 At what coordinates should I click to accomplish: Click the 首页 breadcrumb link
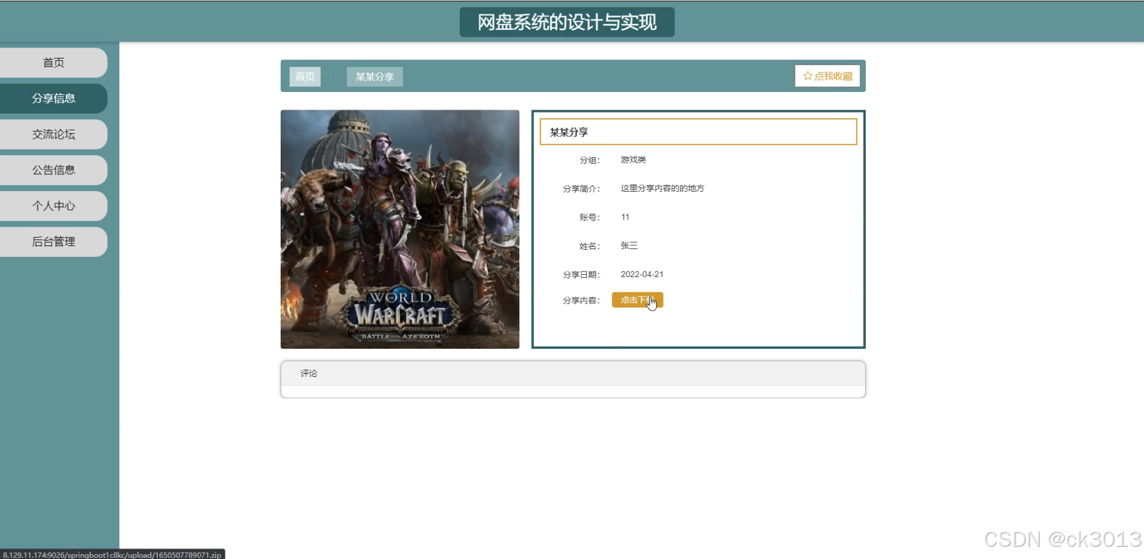[305, 77]
